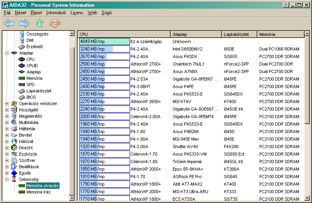
Task: Open the Fájl menu
Action: click(x=7, y=13)
